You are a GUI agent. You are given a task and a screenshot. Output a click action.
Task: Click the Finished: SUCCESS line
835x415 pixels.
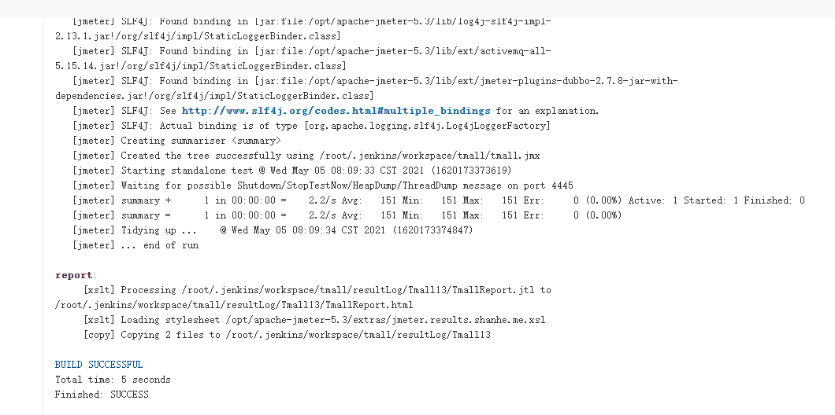click(102, 395)
